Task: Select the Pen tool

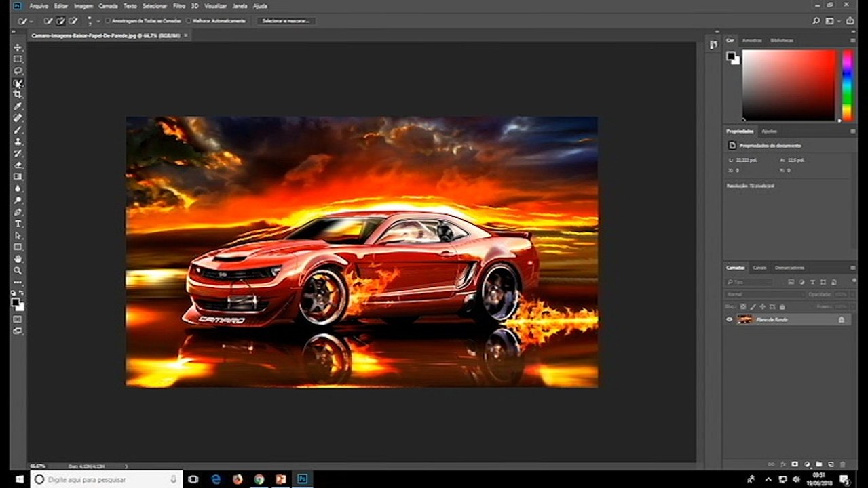Action: coord(18,211)
